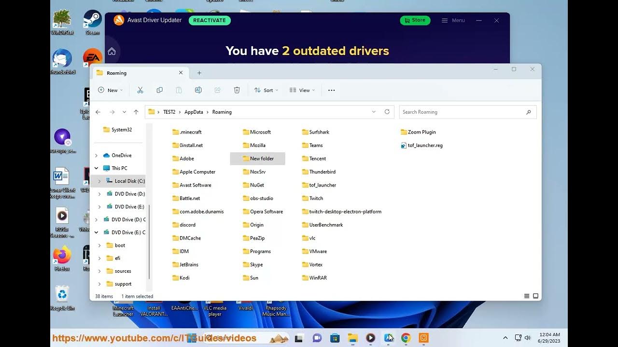Select the discord folder

(184, 225)
